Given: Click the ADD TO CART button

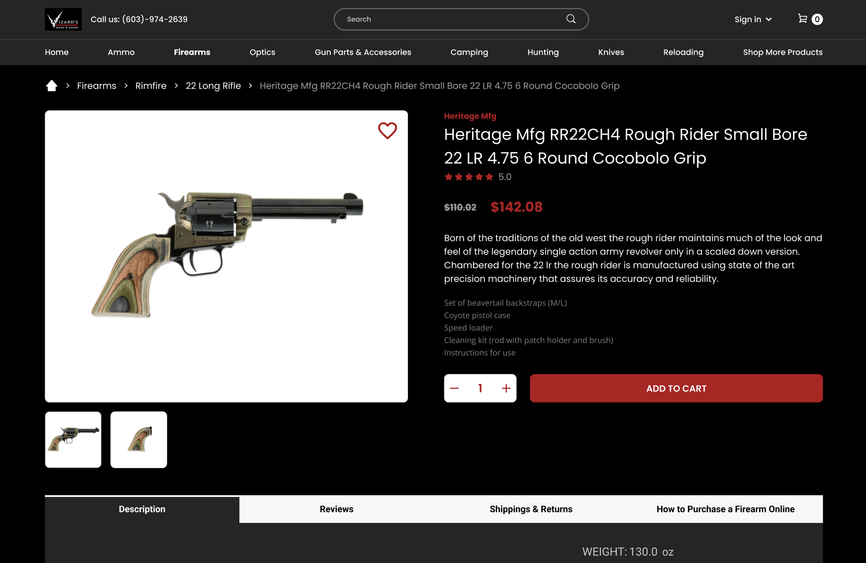Looking at the screenshot, I should (x=676, y=388).
